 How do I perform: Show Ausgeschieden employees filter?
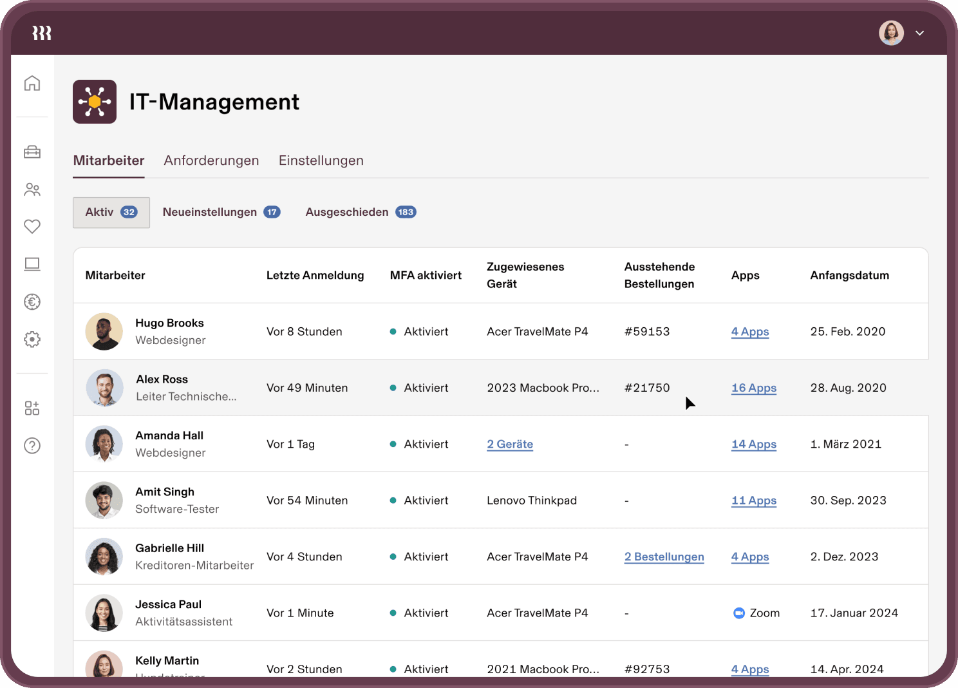click(x=361, y=212)
